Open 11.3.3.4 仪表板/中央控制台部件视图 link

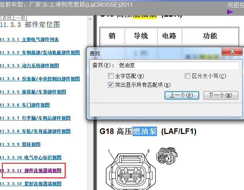[40, 79]
